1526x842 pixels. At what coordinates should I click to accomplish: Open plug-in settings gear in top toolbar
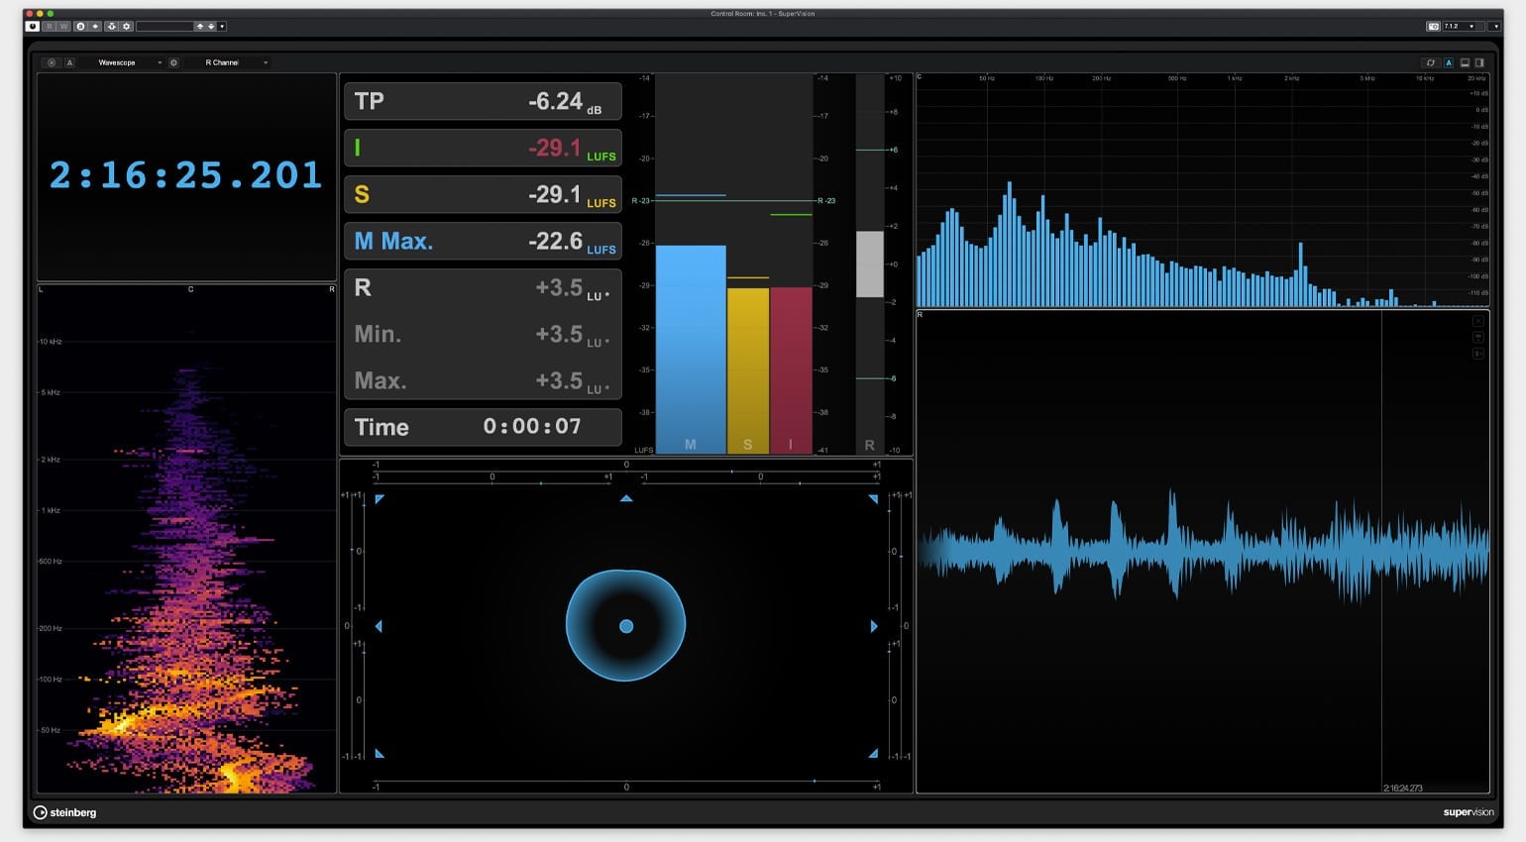(x=126, y=27)
